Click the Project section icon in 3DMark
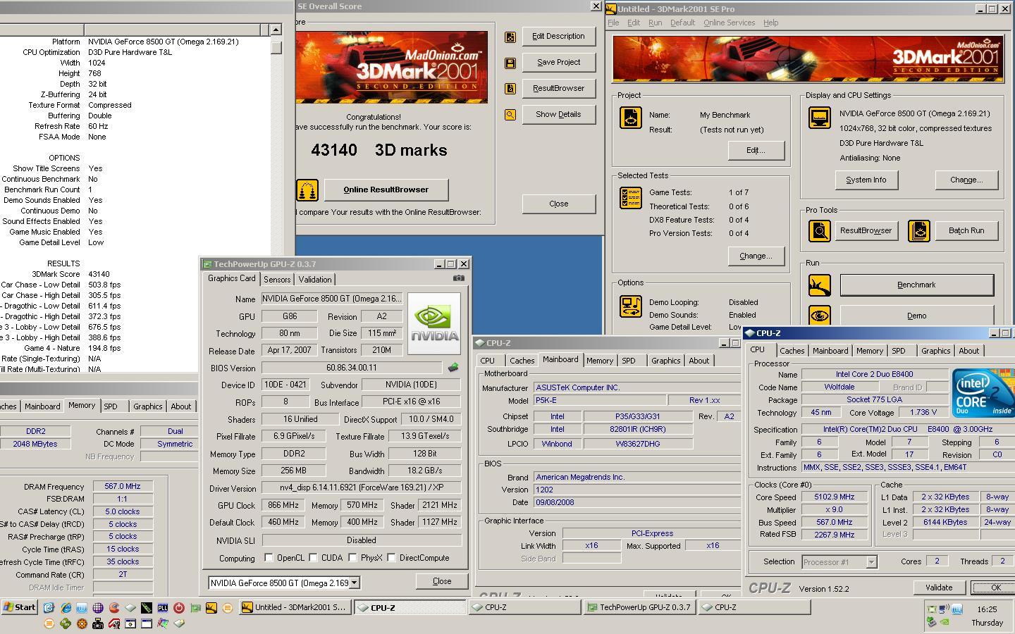This screenshot has width=1015, height=634. [x=631, y=117]
